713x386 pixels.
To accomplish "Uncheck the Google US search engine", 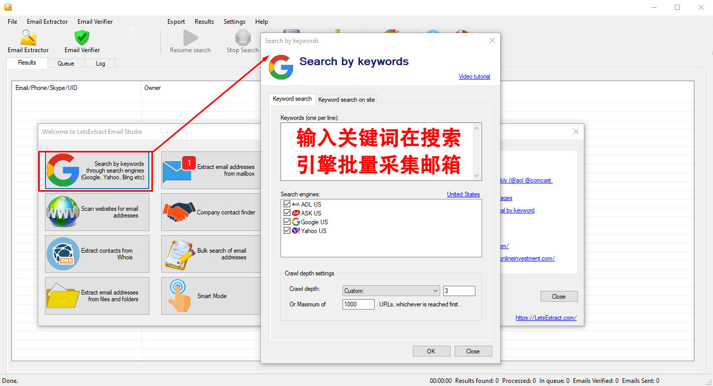I will pyautogui.click(x=287, y=222).
